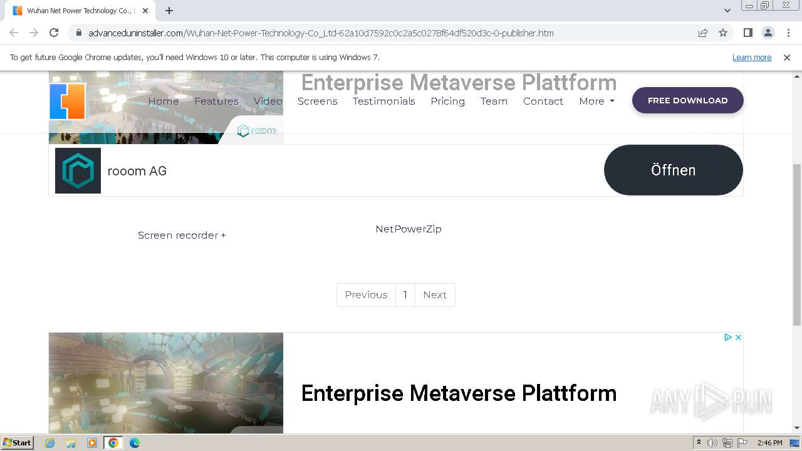Click the page vertical scrollbar thumb
The image size is (802, 451).
coord(796,244)
